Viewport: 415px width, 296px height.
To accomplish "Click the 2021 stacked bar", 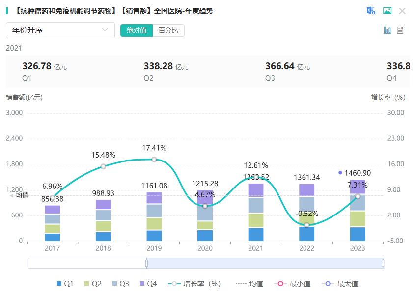I will (x=256, y=212).
